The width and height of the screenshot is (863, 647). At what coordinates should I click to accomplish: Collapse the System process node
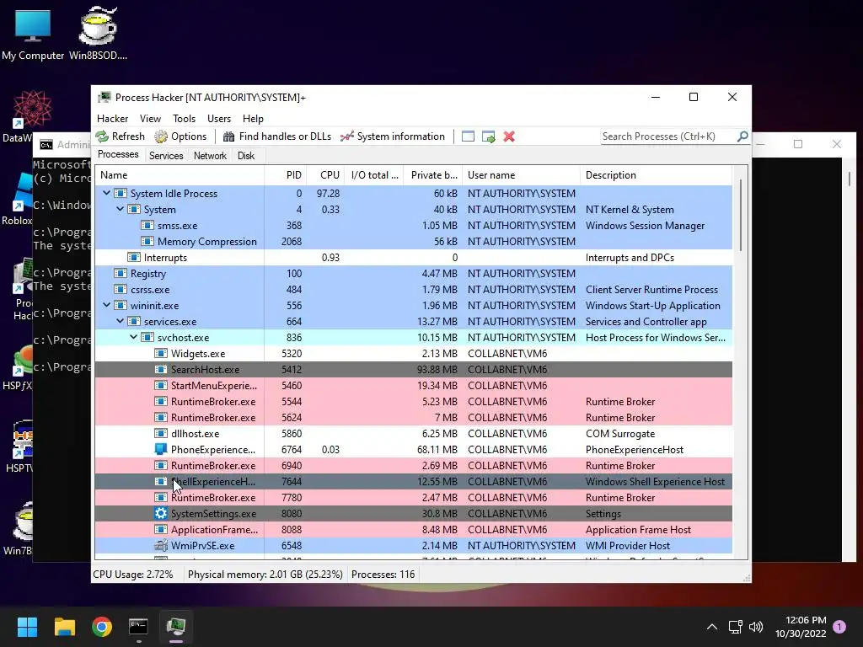click(120, 209)
